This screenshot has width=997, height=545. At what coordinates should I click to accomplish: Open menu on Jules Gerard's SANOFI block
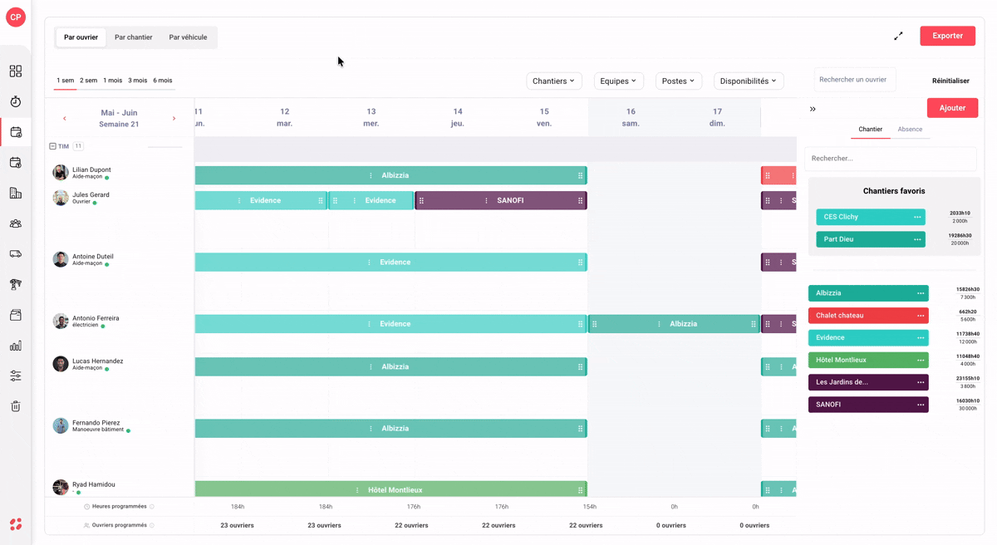point(487,201)
